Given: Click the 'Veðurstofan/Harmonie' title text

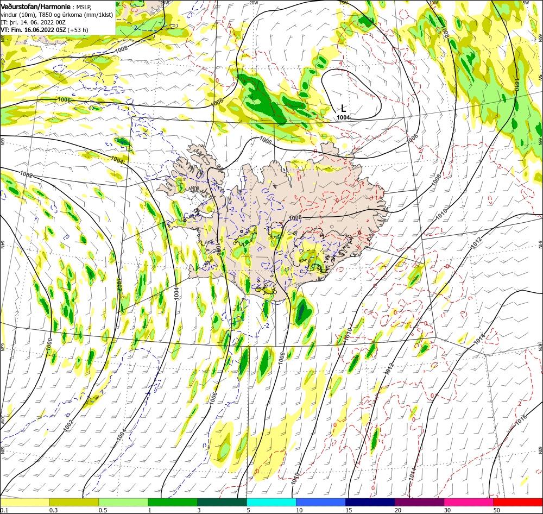Looking at the screenshot, I should pos(36,7).
